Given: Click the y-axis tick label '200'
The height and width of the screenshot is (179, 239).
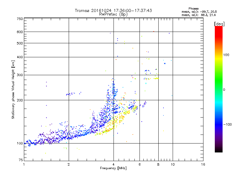Looking at the screenshot, I should (x=20, y=100).
